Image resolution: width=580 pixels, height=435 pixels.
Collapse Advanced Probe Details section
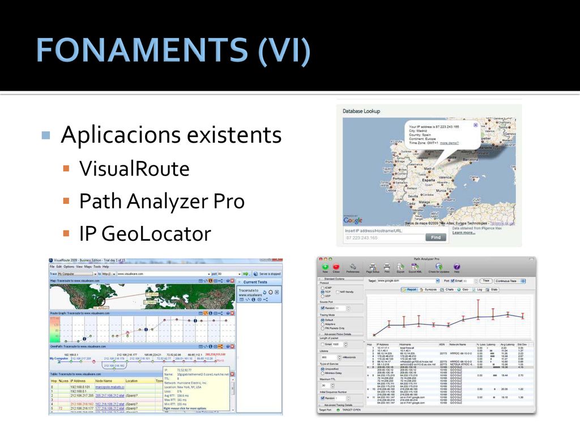click(319, 334)
